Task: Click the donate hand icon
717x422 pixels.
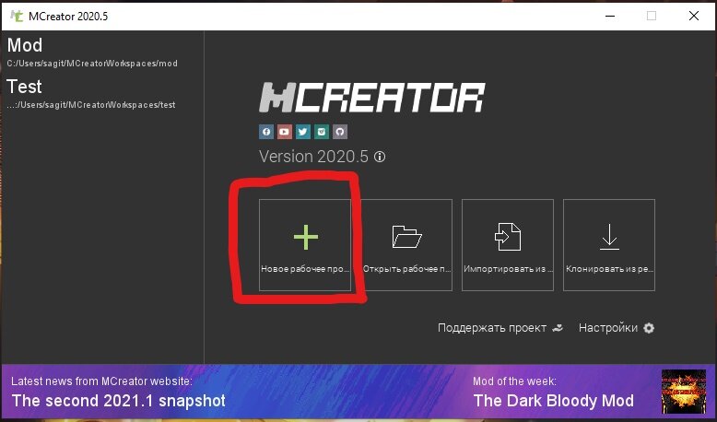Action: (558, 328)
